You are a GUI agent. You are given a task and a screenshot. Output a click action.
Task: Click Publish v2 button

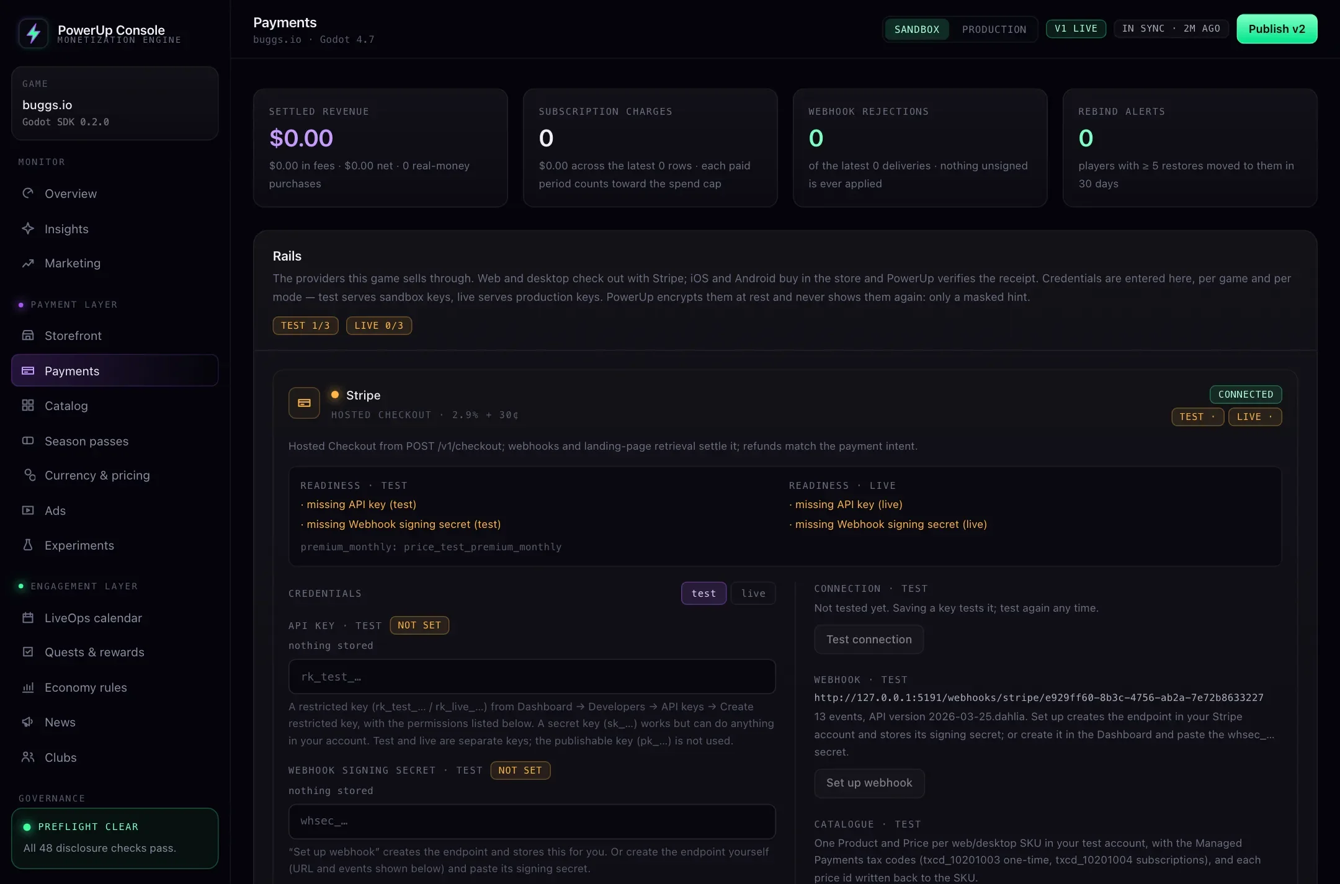[1277, 29]
